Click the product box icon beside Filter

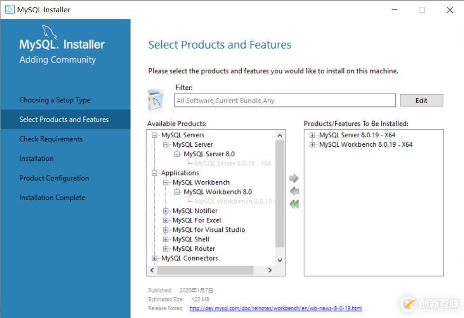156,100
